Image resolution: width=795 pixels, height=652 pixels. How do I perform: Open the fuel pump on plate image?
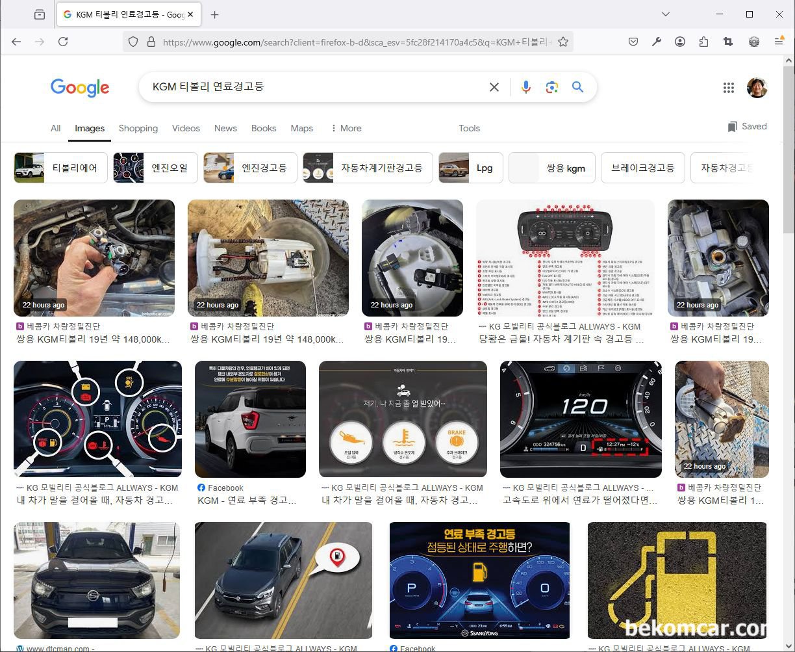268,258
